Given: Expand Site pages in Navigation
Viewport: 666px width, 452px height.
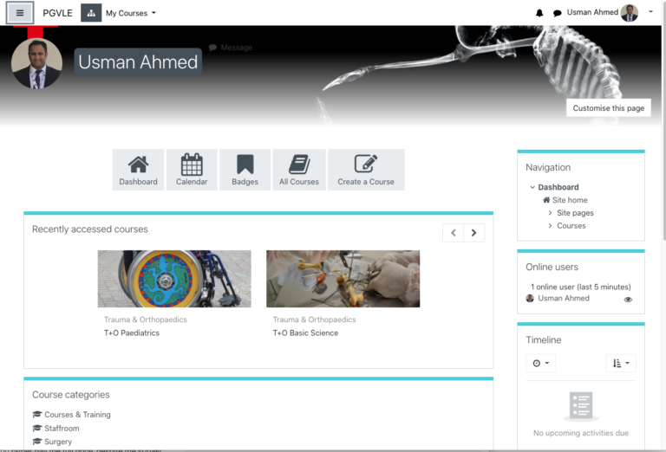Looking at the screenshot, I should tap(550, 213).
